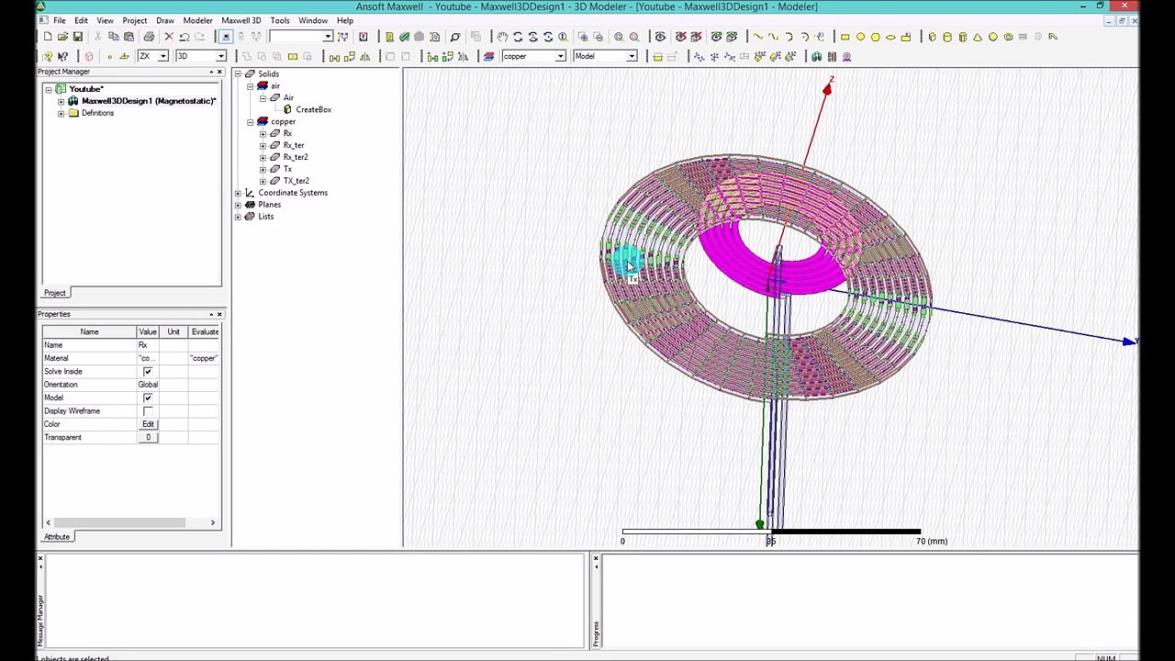Select the Draw cylinder tool
The image size is (1175, 661).
pos(947,37)
